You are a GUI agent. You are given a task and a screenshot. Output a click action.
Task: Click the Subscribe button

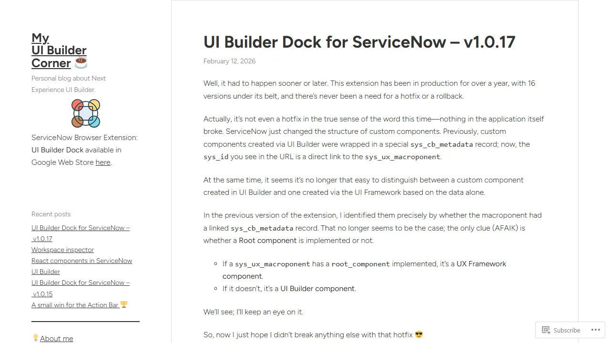567,330
